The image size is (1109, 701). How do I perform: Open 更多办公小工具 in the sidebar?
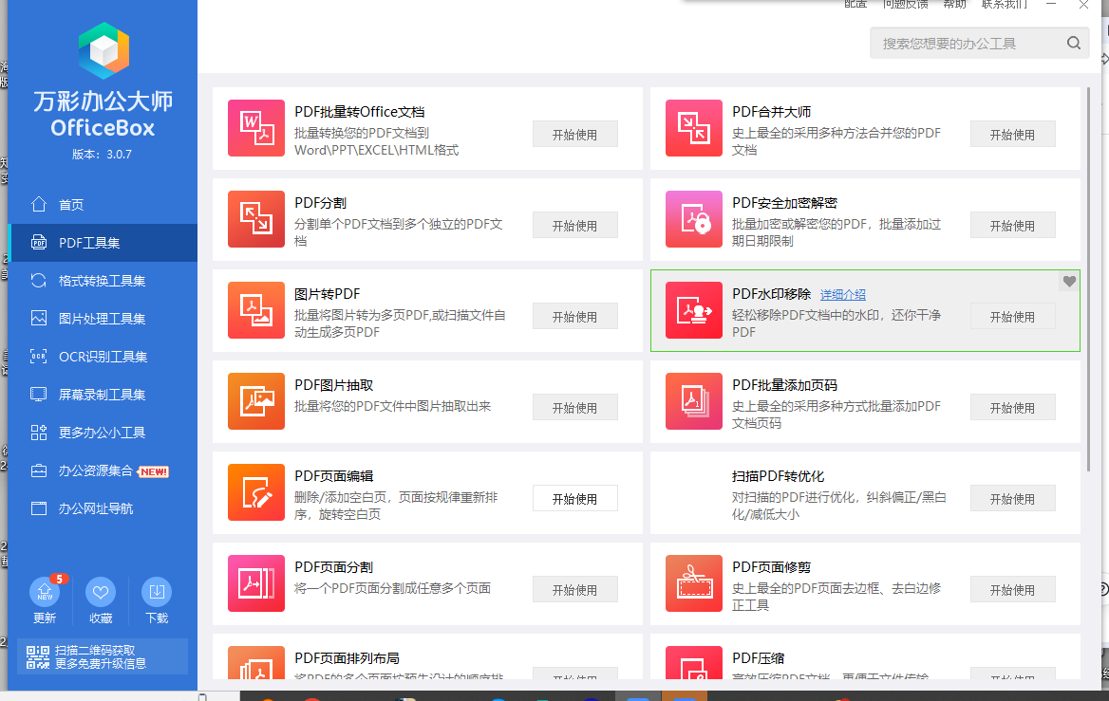103,433
